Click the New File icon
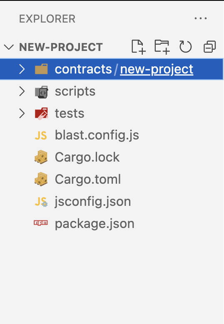 pos(139,47)
